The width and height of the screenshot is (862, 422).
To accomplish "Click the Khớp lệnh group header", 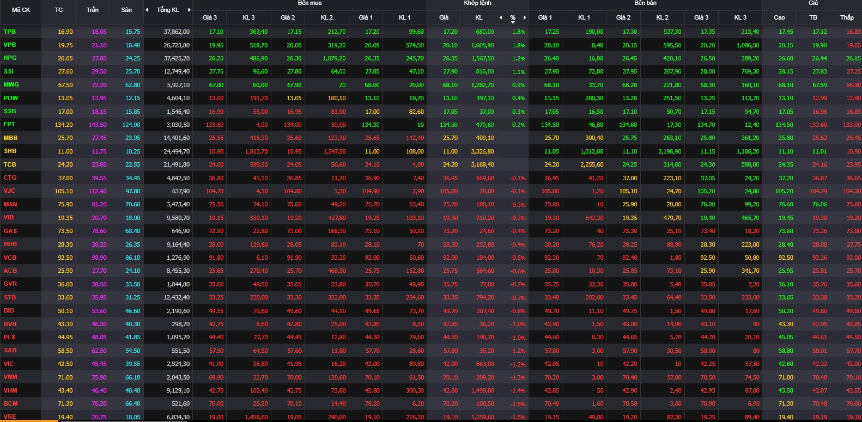I will click(x=477, y=3).
